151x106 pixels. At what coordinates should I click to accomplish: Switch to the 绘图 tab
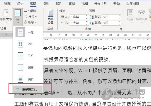click(7, 4)
